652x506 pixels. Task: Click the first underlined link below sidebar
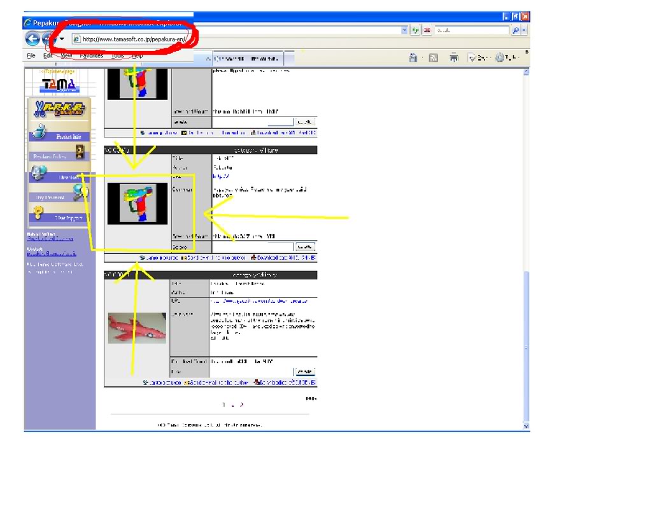[50, 239]
